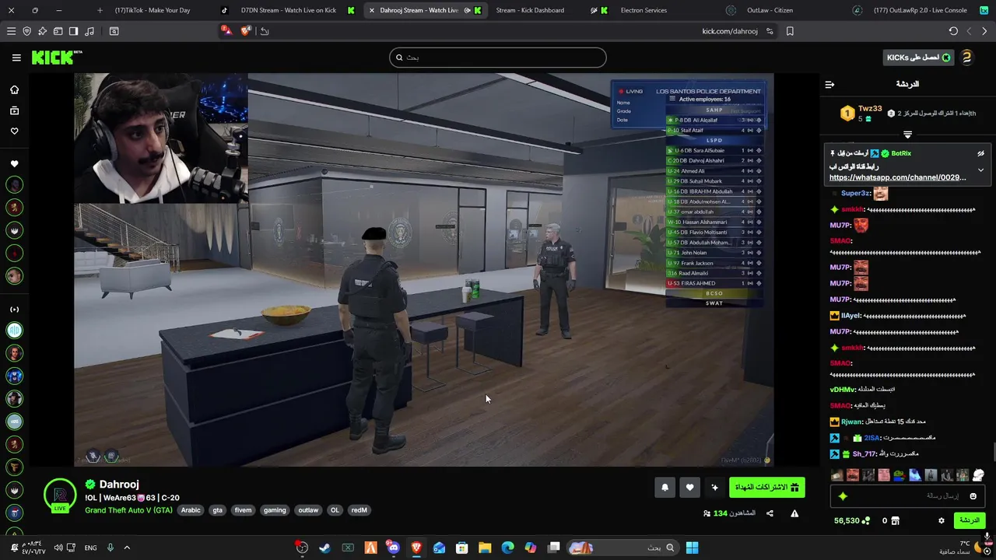This screenshot has height=560, width=996.
Task: Hide the pinned BotRix message
Action: point(980,153)
